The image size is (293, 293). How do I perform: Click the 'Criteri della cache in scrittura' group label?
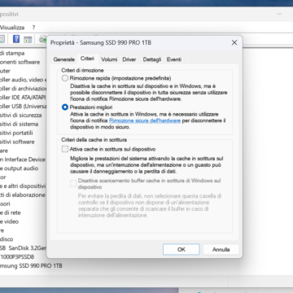pyautogui.click(x=94, y=140)
